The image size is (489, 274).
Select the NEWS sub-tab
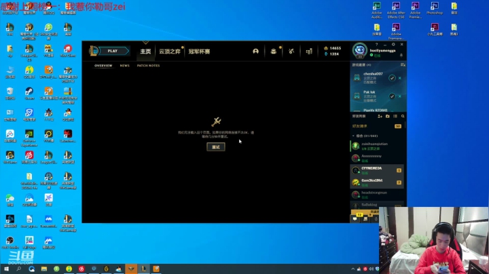point(125,66)
